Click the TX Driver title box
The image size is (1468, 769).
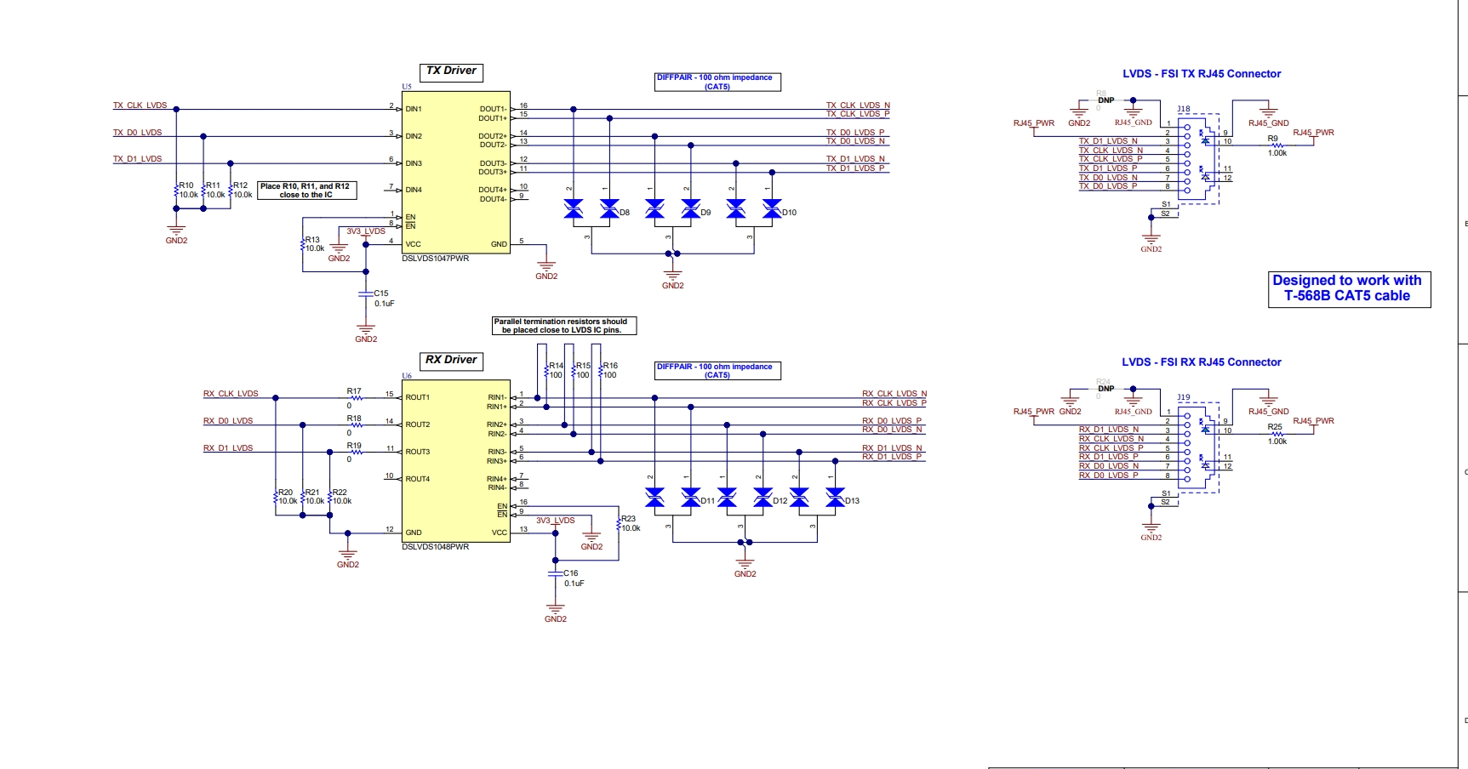[x=451, y=71]
